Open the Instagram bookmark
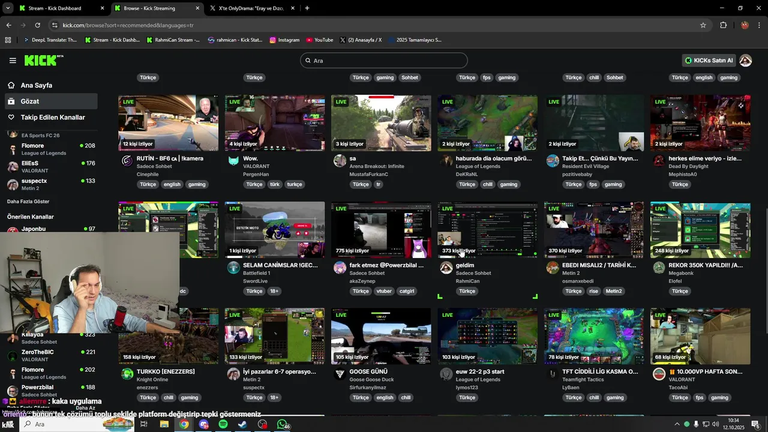 tap(284, 40)
